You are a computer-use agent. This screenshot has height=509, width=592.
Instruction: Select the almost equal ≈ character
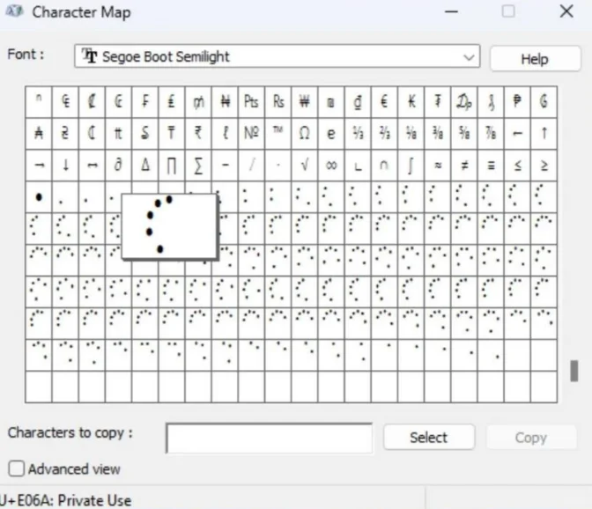(438, 166)
